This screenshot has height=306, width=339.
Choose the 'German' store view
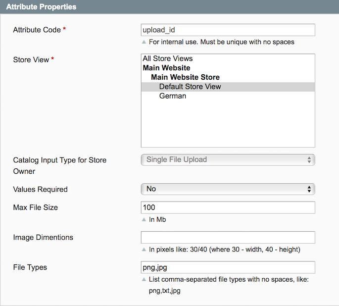(173, 96)
